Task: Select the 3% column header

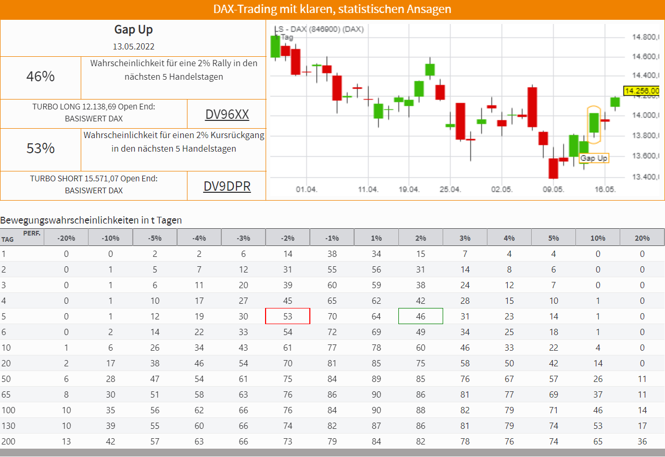Action: [465, 238]
